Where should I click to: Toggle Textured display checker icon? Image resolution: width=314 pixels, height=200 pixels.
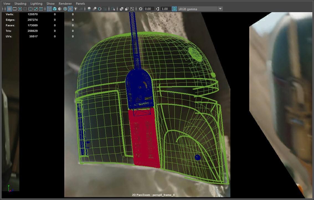coord(70,9)
